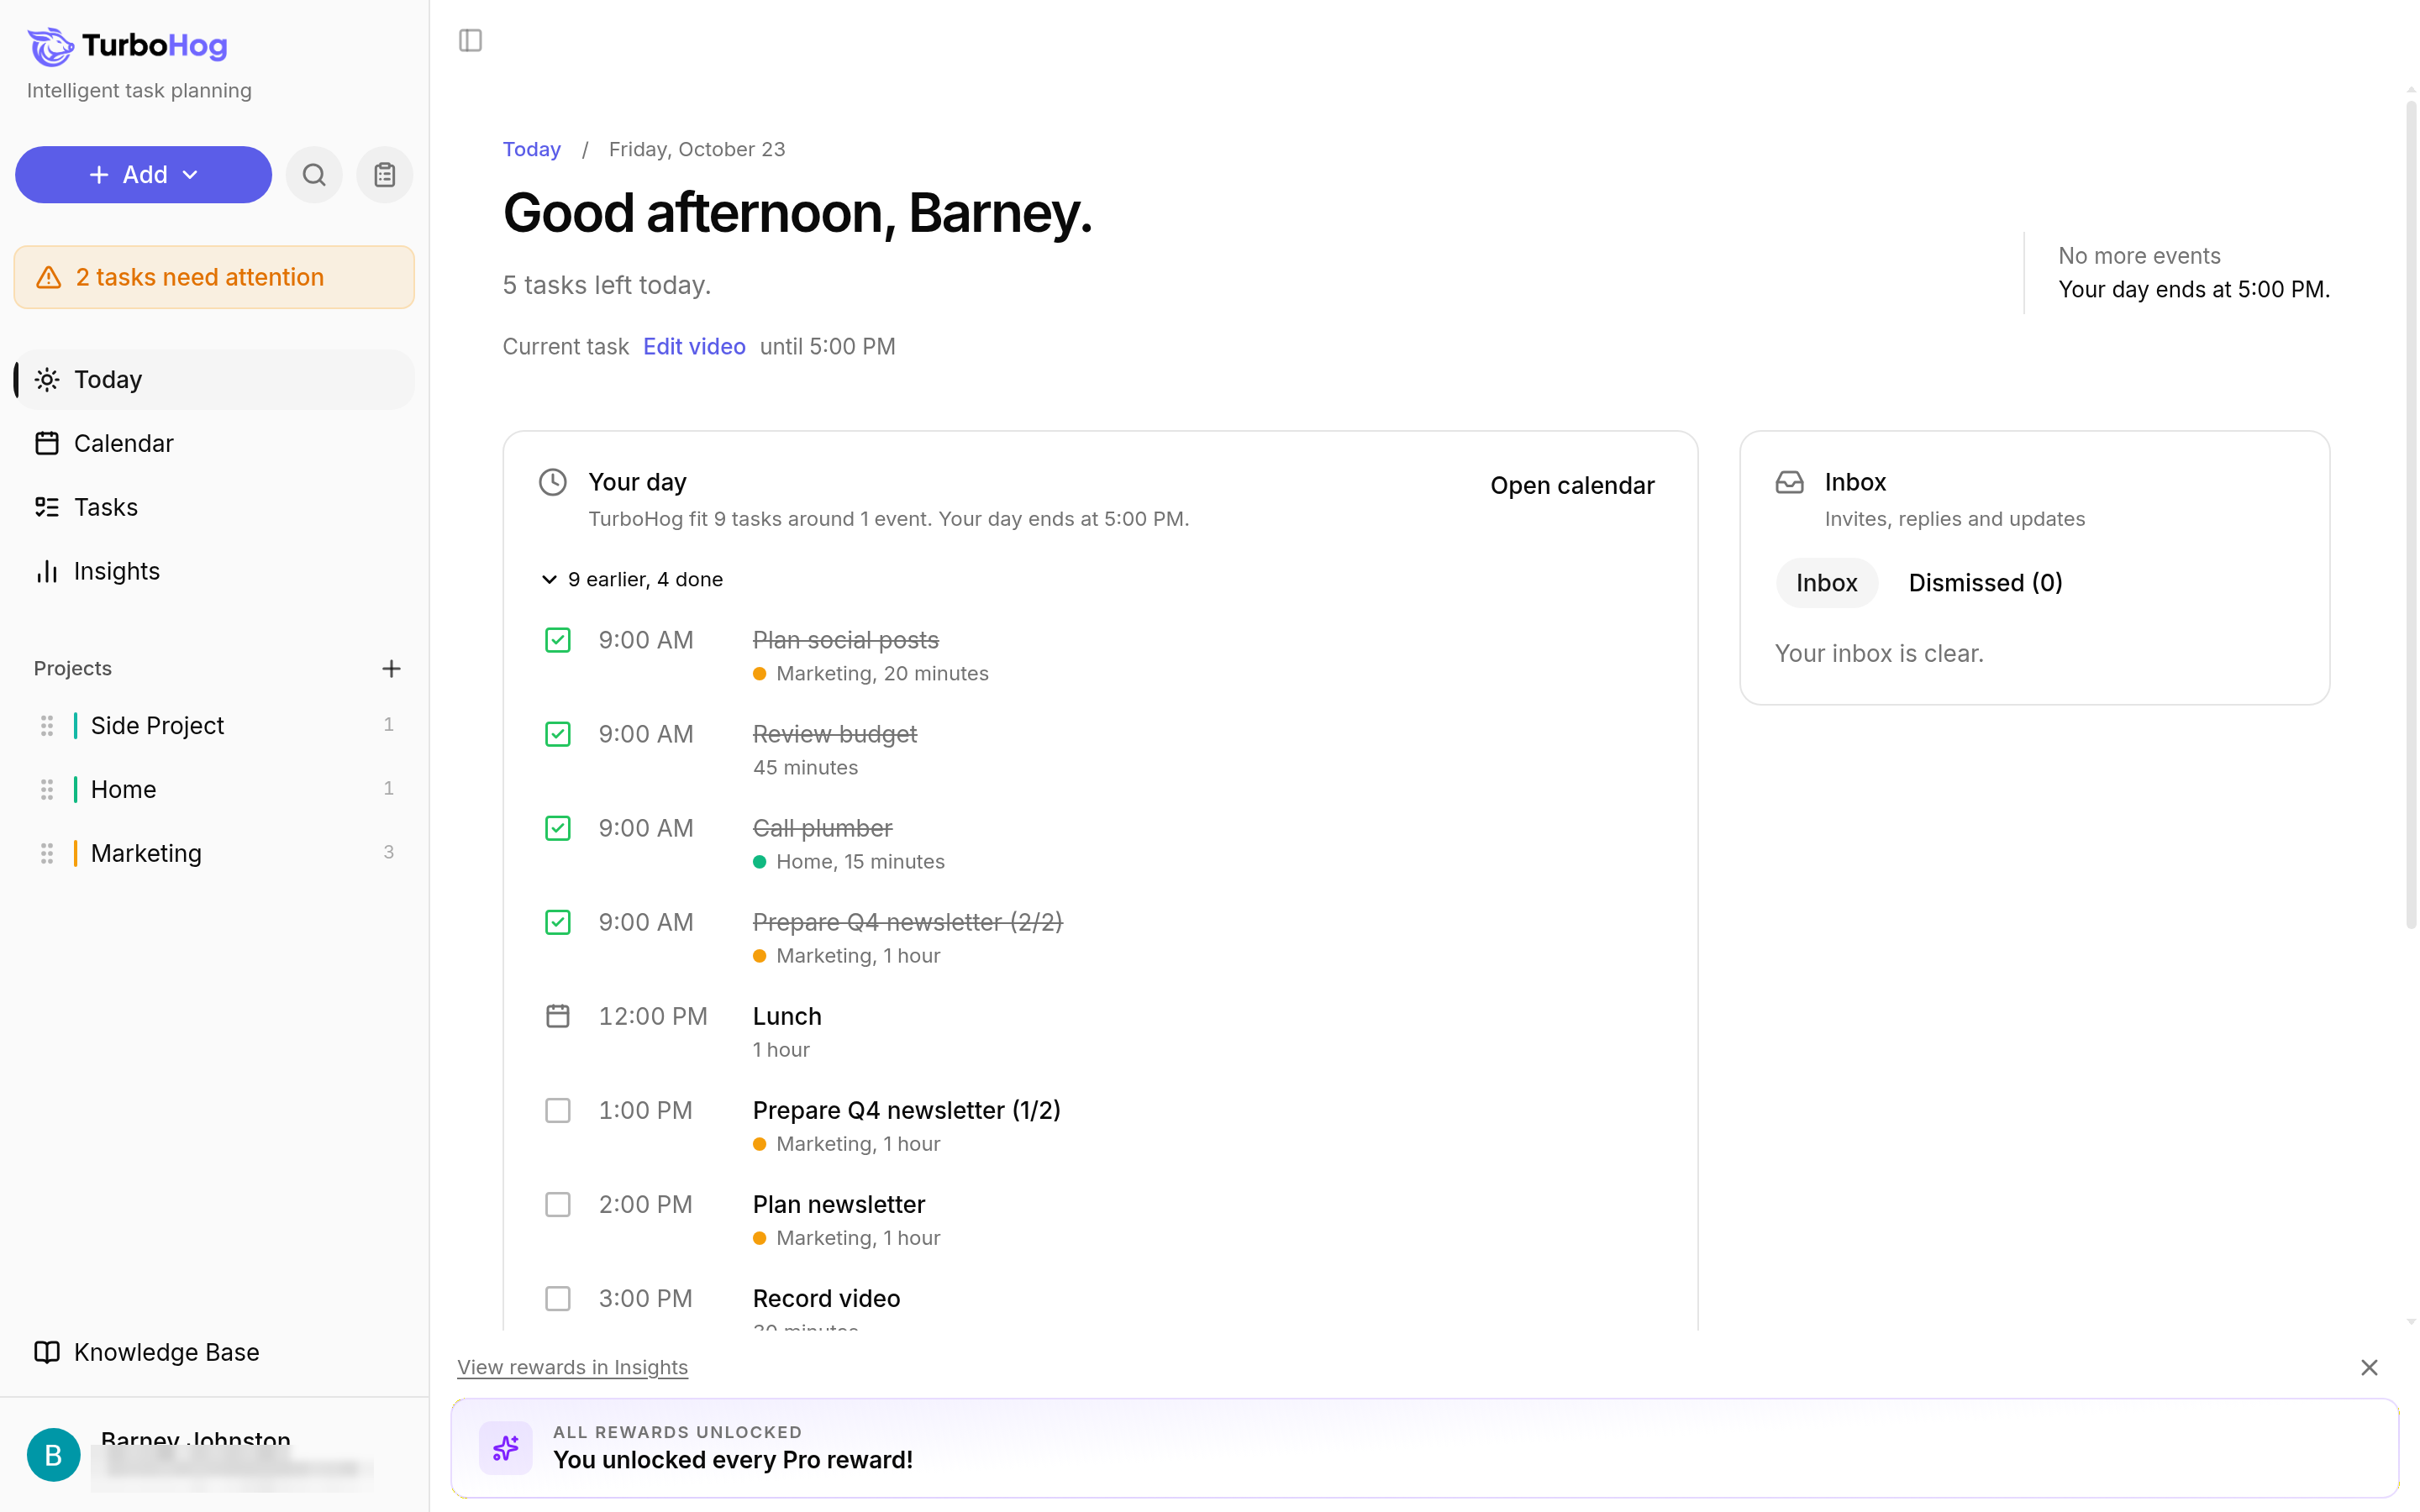Image resolution: width=2420 pixels, height=1512 pixels.
Task: Click the Side Project drag handle
Action: pyautogui.click(x=47, y=725)
